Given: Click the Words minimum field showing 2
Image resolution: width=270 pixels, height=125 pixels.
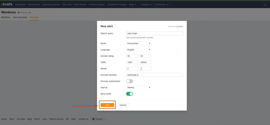Looking at the screenshot, I should click(132, 69).
